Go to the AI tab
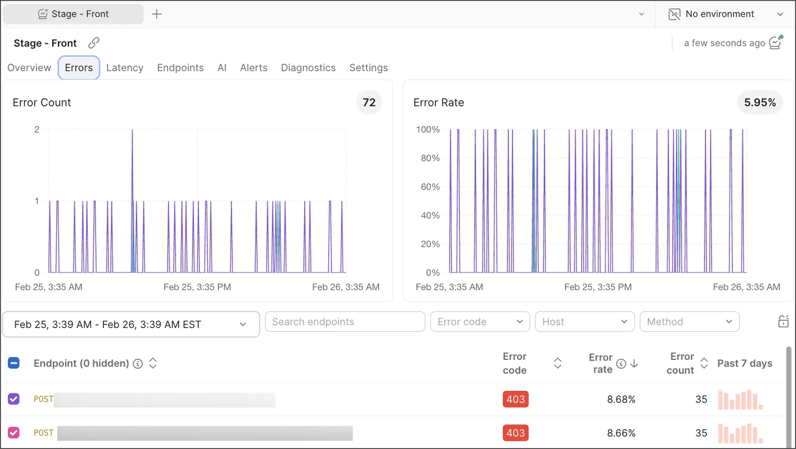 point(222,68)
